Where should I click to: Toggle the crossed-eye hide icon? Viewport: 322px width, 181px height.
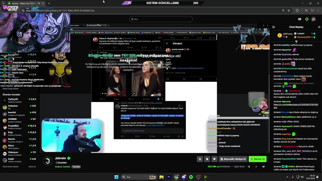click(263, 167)
